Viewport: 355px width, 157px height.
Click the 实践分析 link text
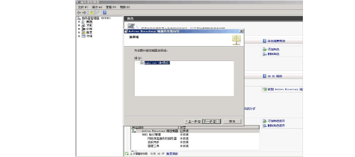pyautogui.click(x=250, y=109)
